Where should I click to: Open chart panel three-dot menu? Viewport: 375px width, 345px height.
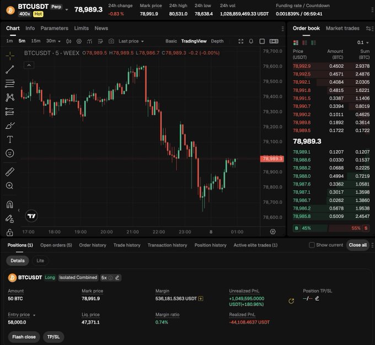[x=283, y=29]
